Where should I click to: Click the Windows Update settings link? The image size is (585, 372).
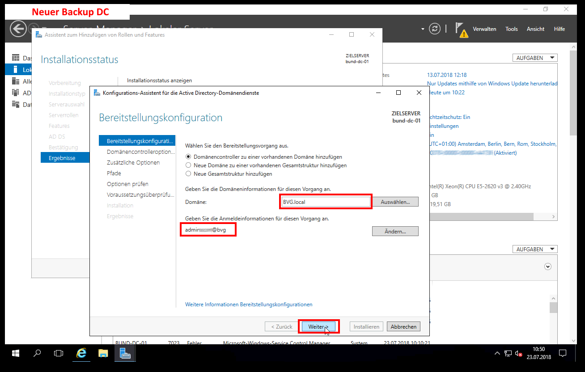click(x=492, y=84)
